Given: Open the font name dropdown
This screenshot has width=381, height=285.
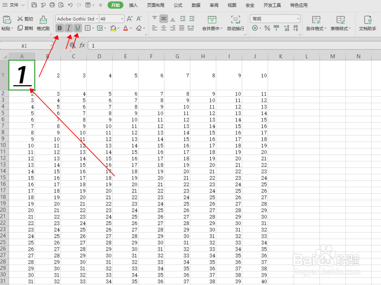Looking at the screenshot, I should pos(97,19).
